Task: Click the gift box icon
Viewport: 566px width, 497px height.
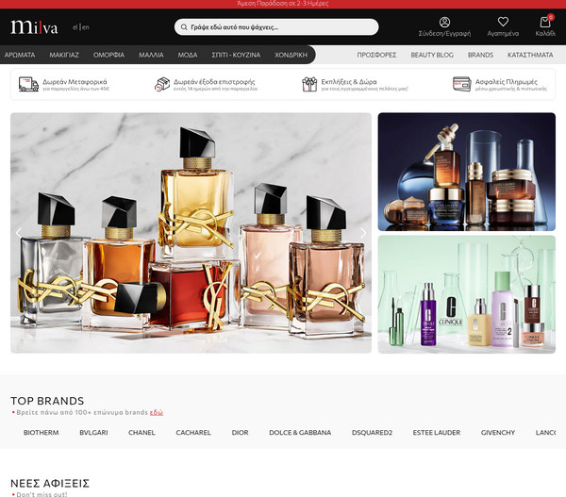Action: (x=309, y=84)
